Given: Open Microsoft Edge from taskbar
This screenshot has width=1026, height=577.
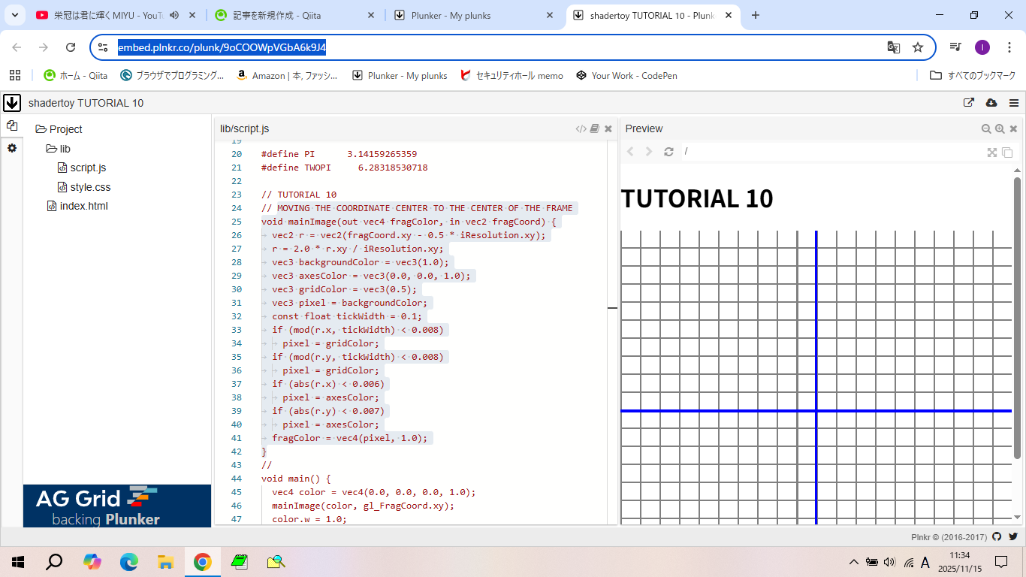Looking at the screenshot, I should [x=129, y=561].
